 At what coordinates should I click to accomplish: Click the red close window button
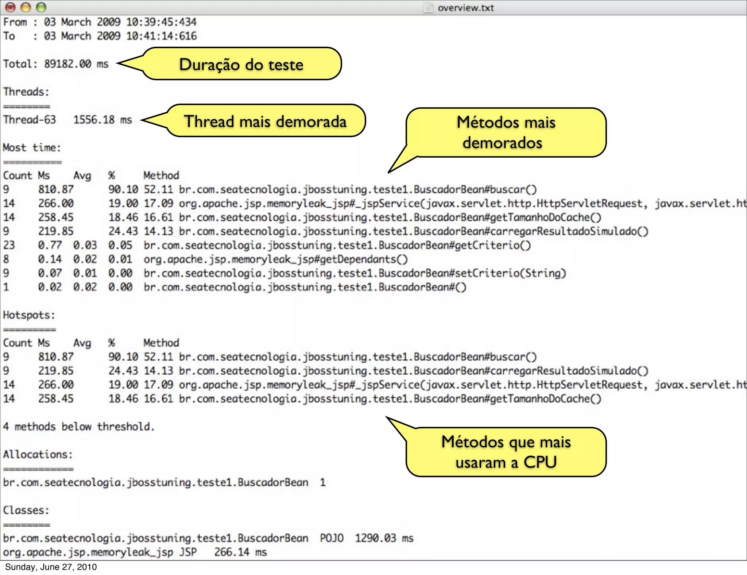click(11, 7)
